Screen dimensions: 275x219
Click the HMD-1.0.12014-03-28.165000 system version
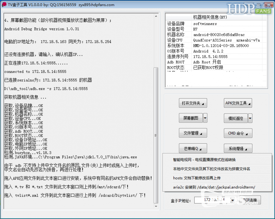pos(221,45)
